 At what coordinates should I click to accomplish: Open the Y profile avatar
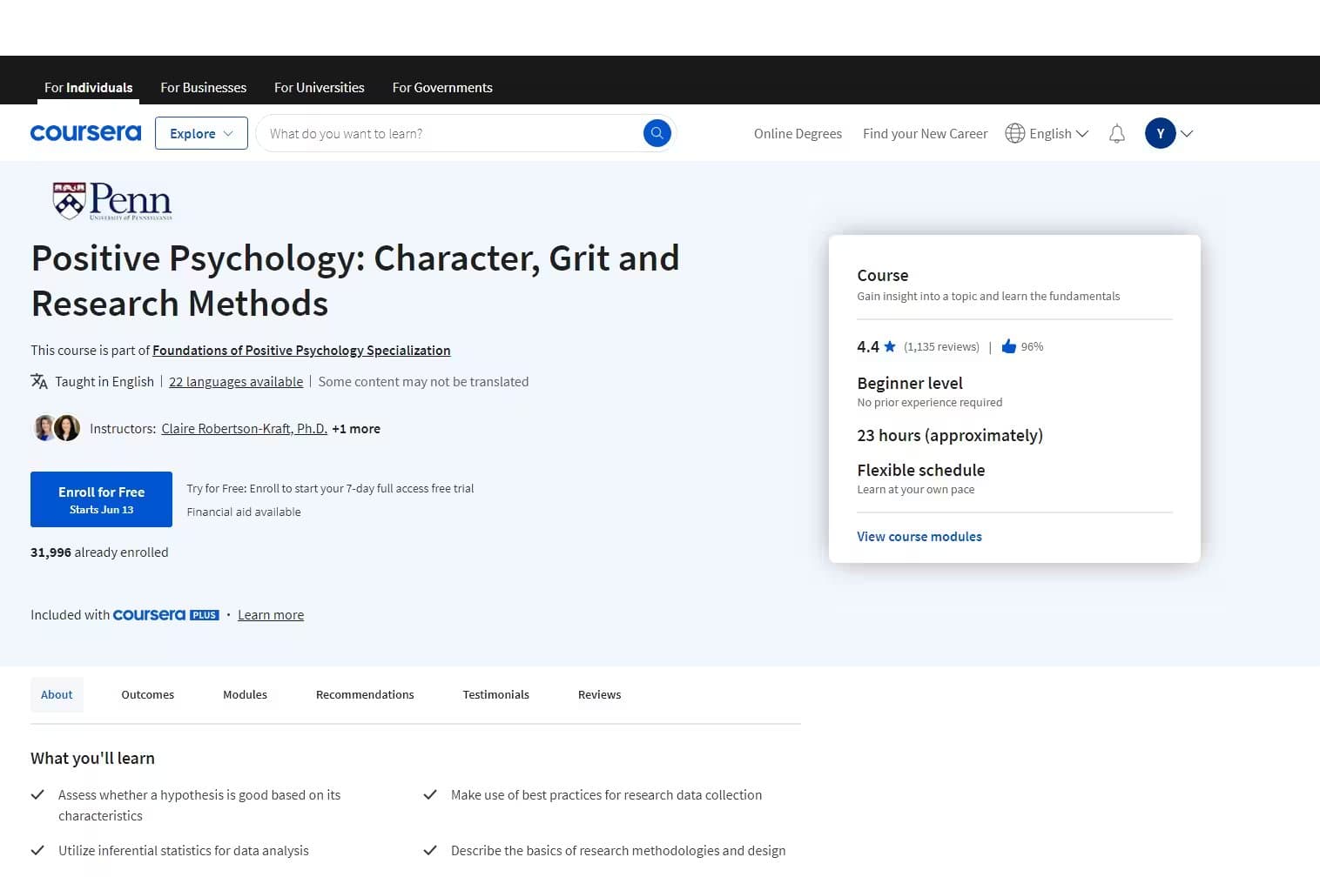click(1160, 133)
